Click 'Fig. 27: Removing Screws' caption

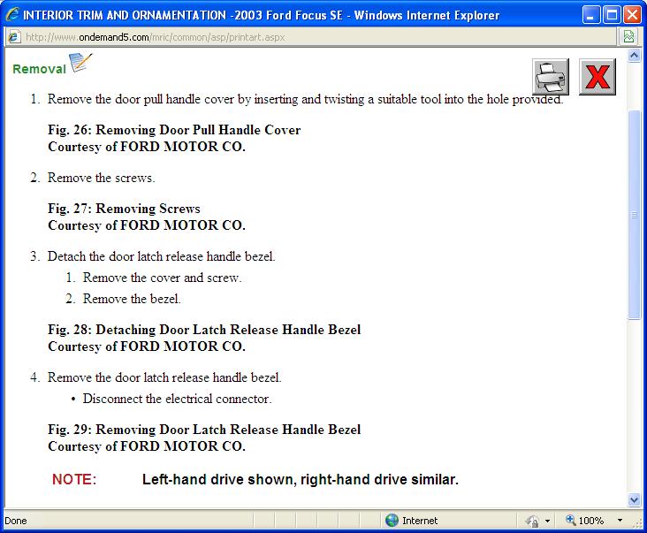click(124, 209)
